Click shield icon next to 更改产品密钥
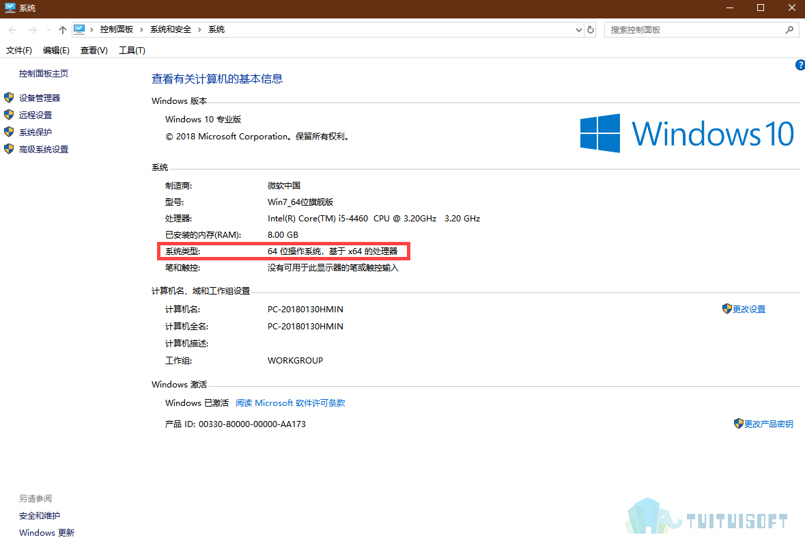Screen dimensions: 805x546 (x=738, y=424)
